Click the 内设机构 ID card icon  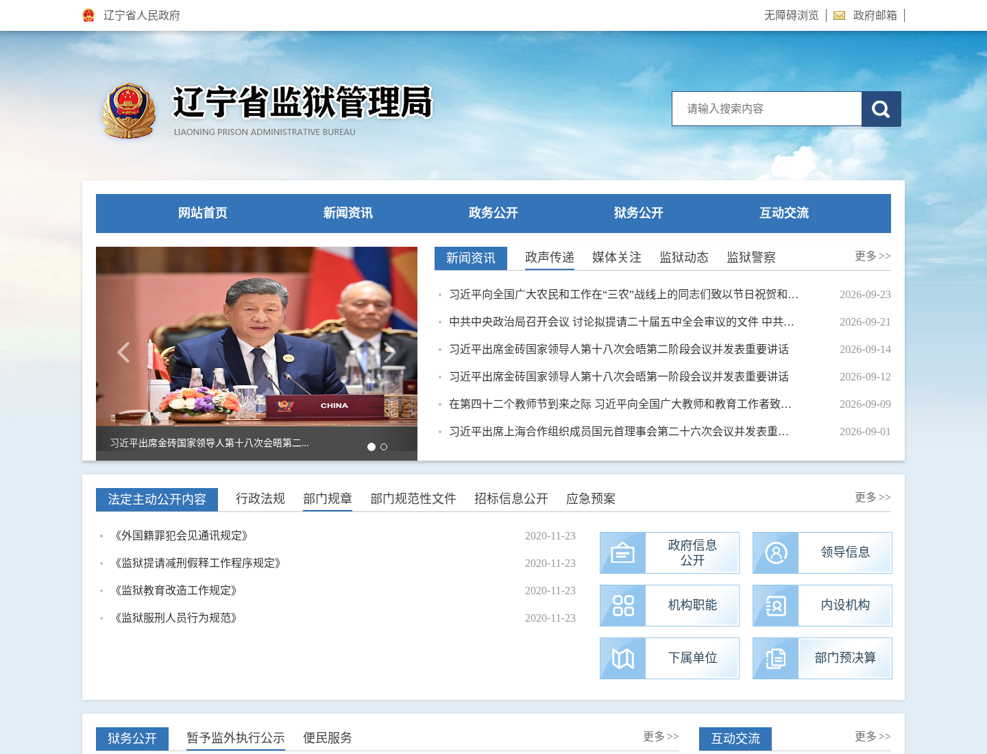click(x=776, y=605)
